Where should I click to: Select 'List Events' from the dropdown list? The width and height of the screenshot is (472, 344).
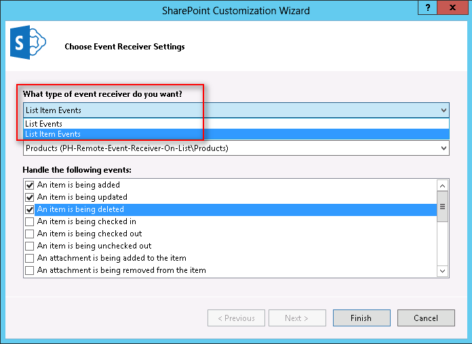point(236,124)
